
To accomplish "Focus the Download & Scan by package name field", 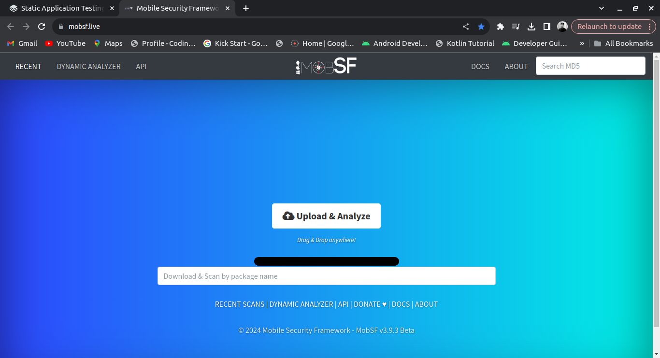I will (x=326, y=276).
